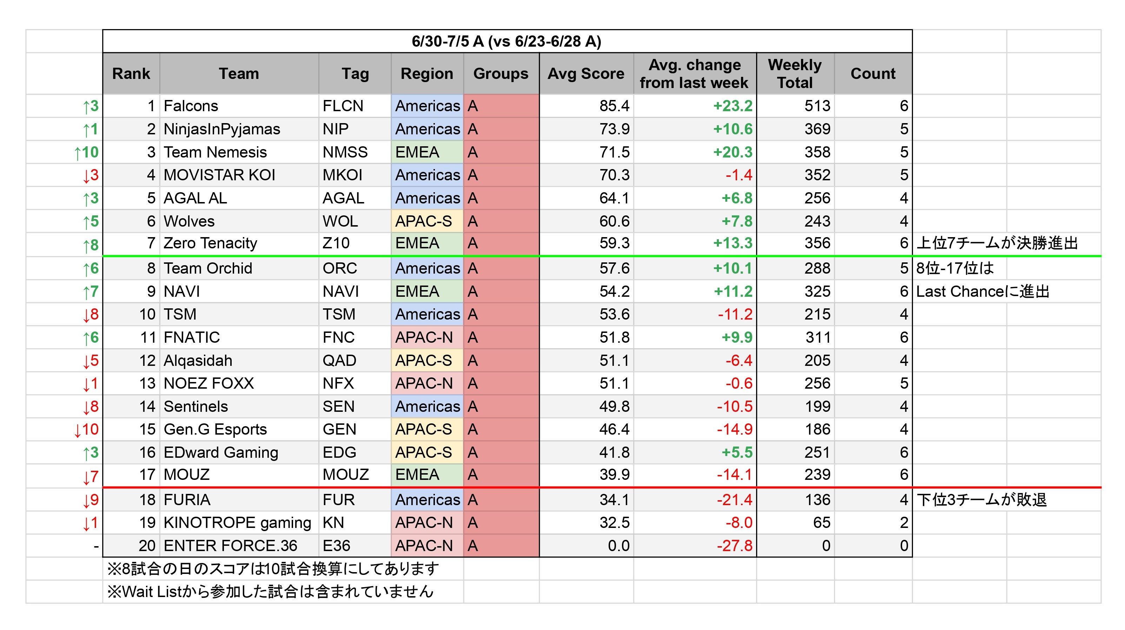Click the 'Avg. change from last week' header
Screen dimensions: 1125x630
point(695,73)
